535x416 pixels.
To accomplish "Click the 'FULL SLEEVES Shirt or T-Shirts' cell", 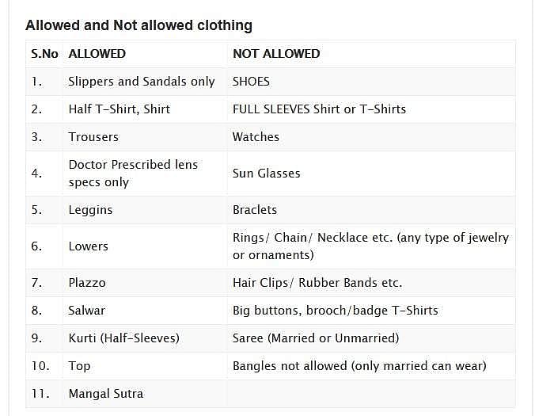I will point(319,109).
